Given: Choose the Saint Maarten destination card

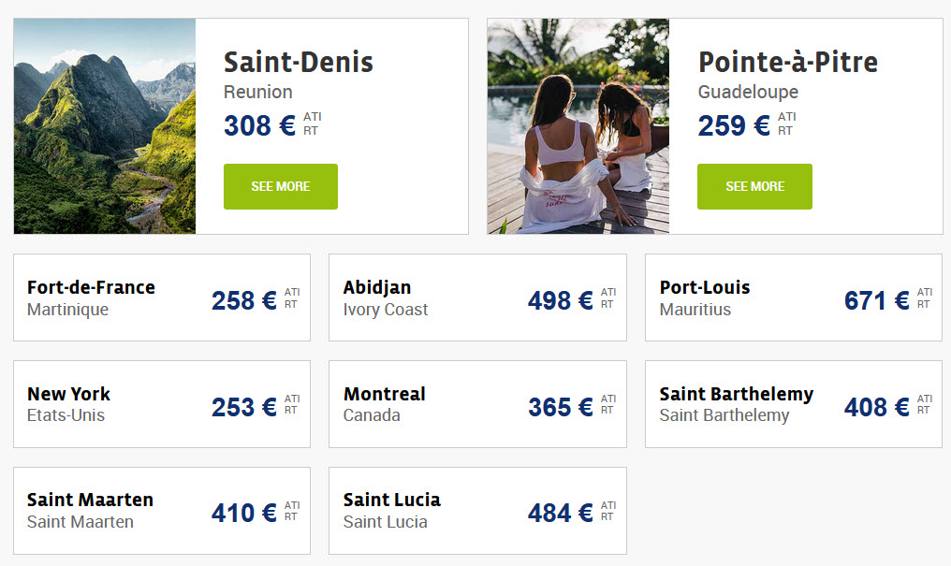Looking at the screenshot, I should pos(162,511).
